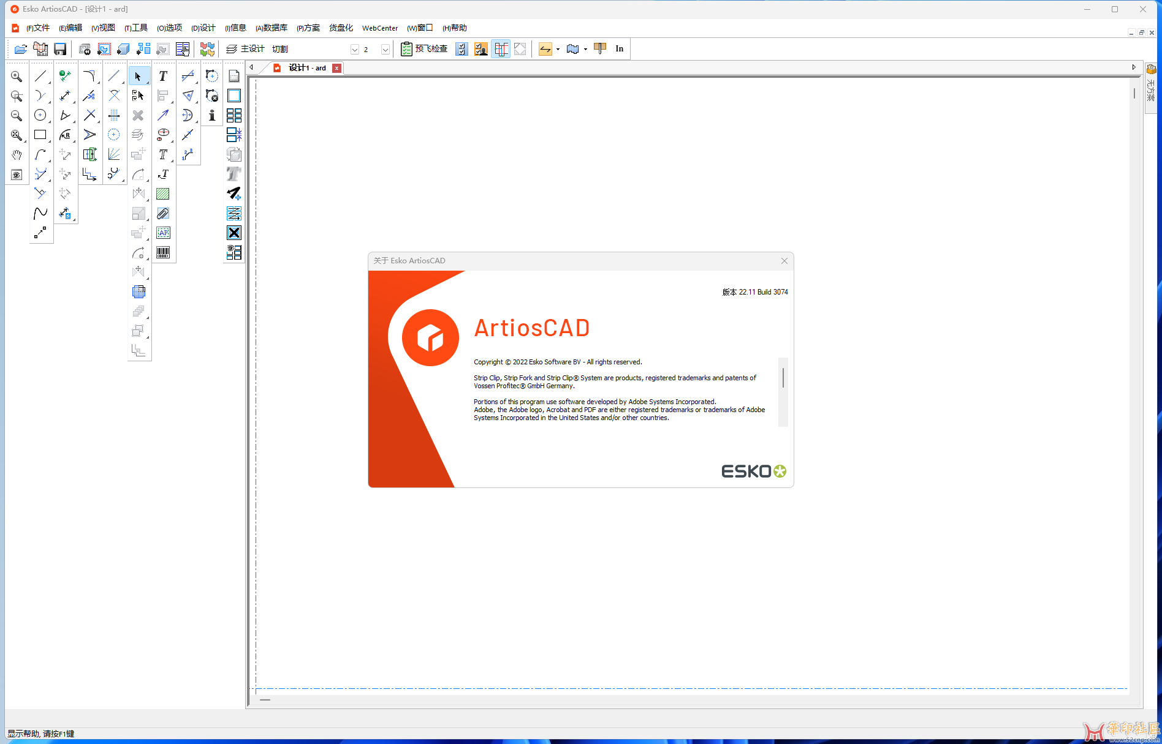Open the 数据库 (Database) menu
This screenshot has width=1162, height=744.
tap(272, 28)
